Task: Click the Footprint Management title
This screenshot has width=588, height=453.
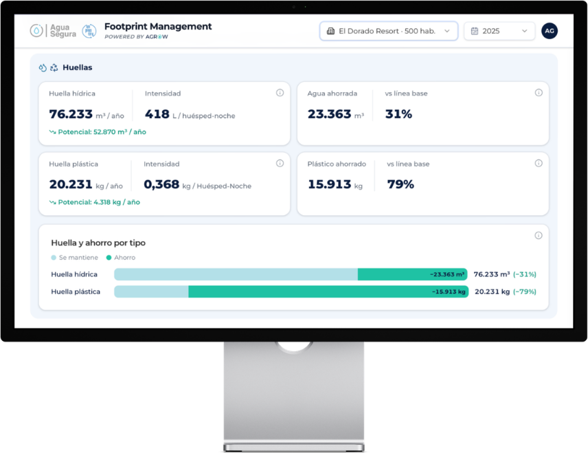Action: coord(158,27)
